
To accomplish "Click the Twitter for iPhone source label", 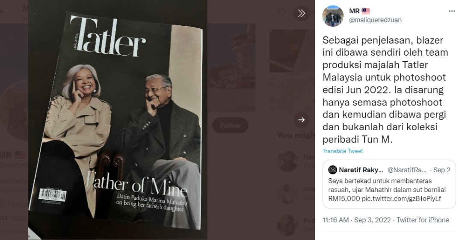I will coord(423,220).
